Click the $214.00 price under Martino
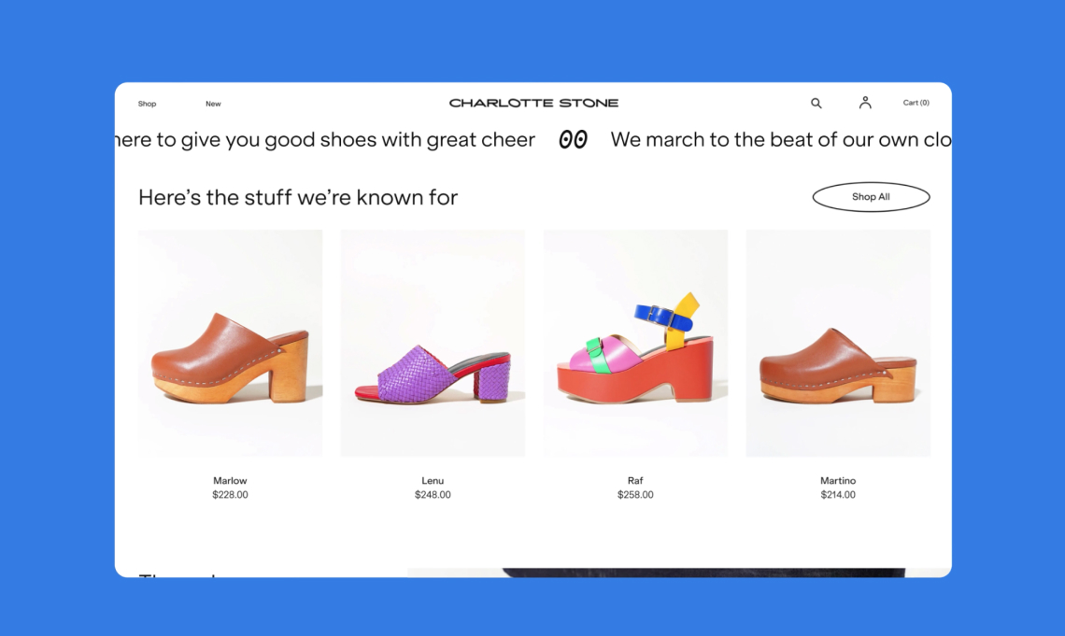This screenshot has height=636, width=1065. click(838, 495)
